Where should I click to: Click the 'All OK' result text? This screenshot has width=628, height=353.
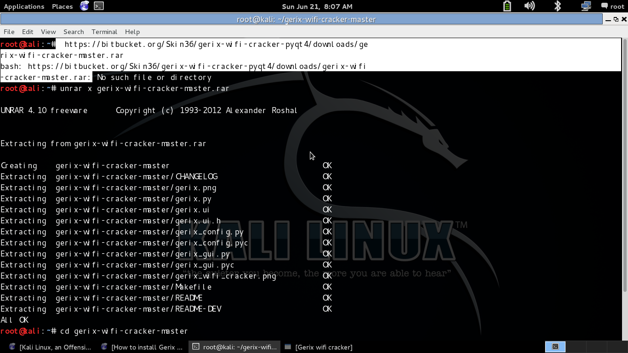pos(15,320)
